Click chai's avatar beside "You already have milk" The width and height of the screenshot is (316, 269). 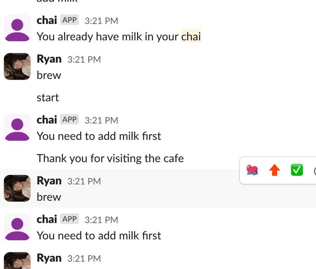(x=17, y=28)
